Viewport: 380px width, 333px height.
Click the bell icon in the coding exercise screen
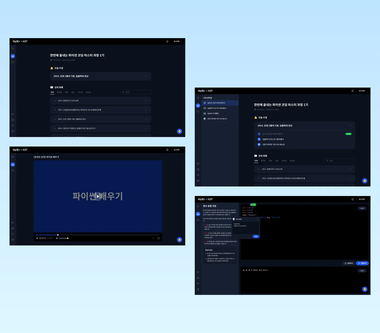click(x=352, y=199)
